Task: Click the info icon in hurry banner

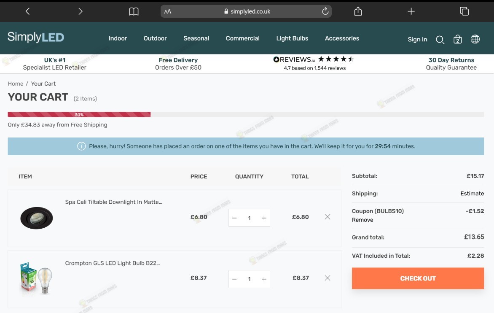Action: click(81, 146)
